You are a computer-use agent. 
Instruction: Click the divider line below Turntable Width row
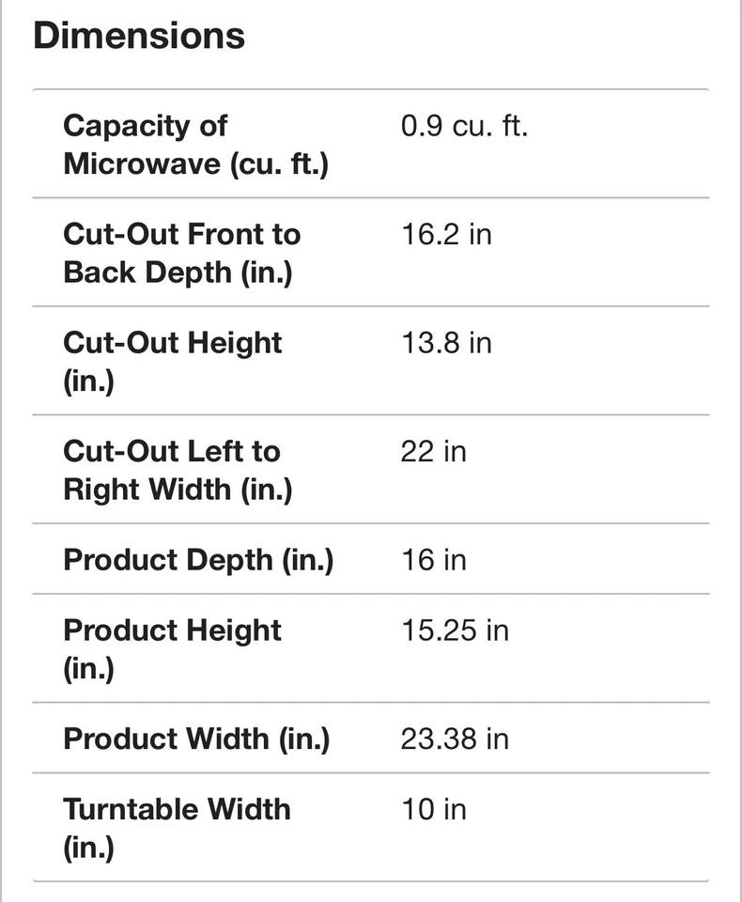coord(370,881)
